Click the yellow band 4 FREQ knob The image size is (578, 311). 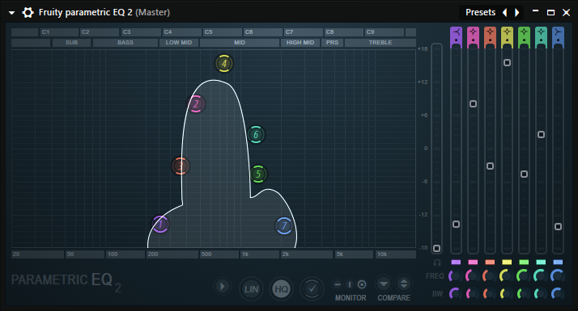coord(506,275)
